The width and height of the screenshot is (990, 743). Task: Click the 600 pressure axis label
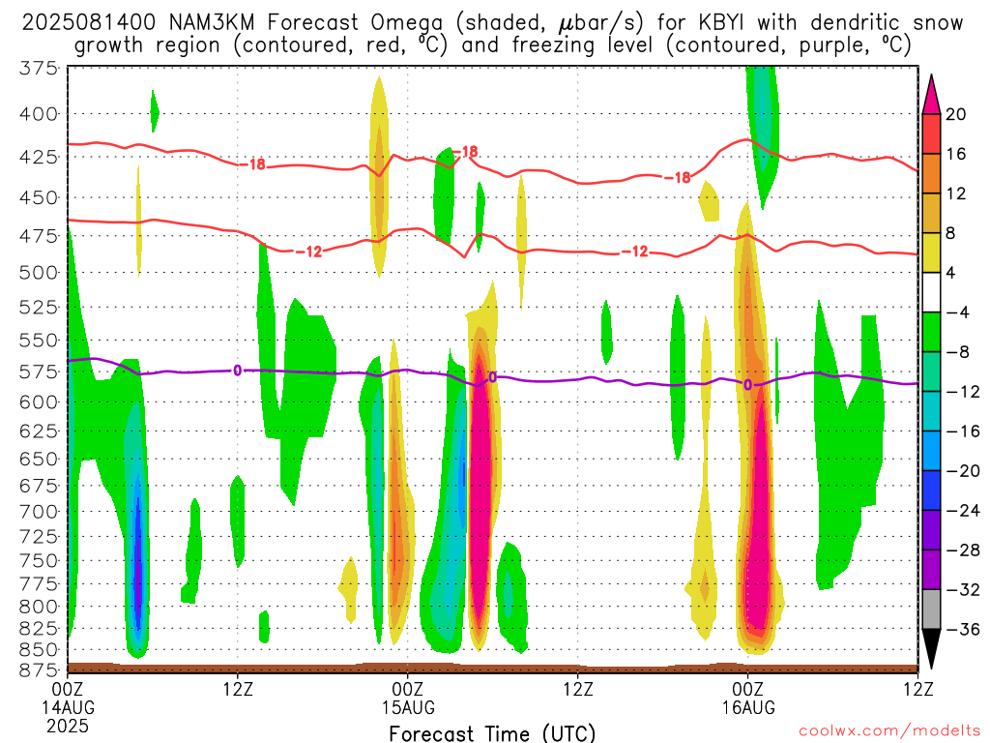[39, 402]
